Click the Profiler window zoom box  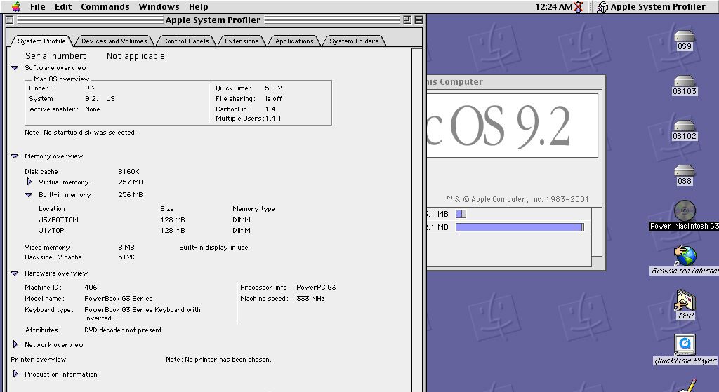(x=407, y=20)
